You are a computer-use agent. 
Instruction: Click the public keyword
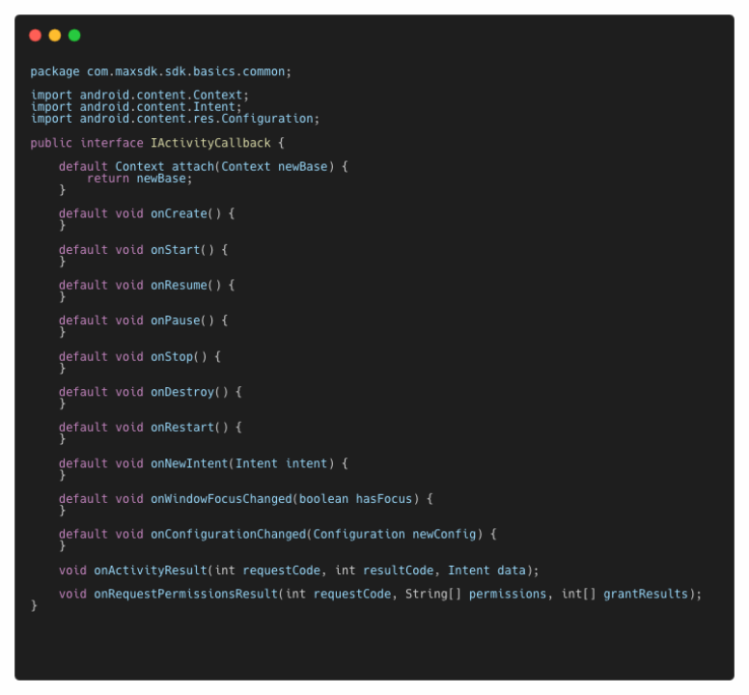point(51,143)
